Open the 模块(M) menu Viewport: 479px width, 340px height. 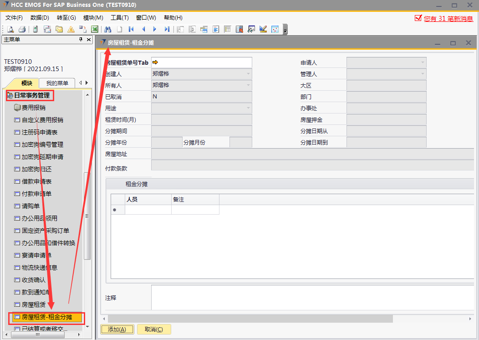tap(93, 18)
